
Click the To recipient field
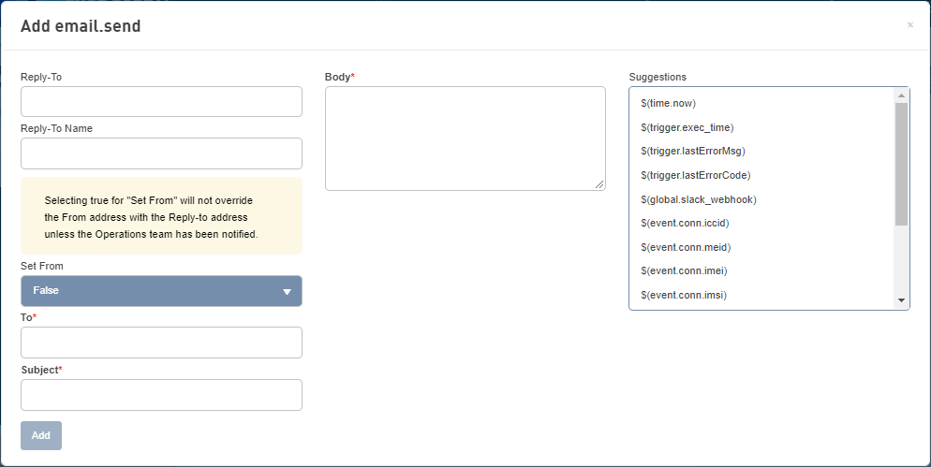pyautogui.click(x=161, y=343)
